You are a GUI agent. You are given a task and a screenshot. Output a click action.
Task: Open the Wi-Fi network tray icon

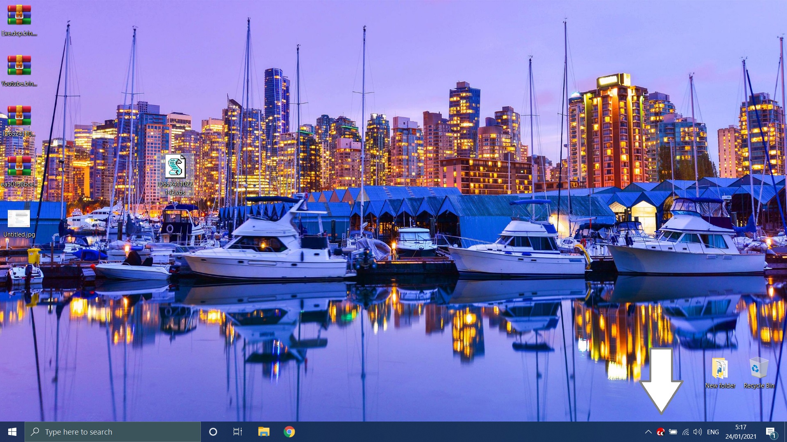[x=685, y=432]
